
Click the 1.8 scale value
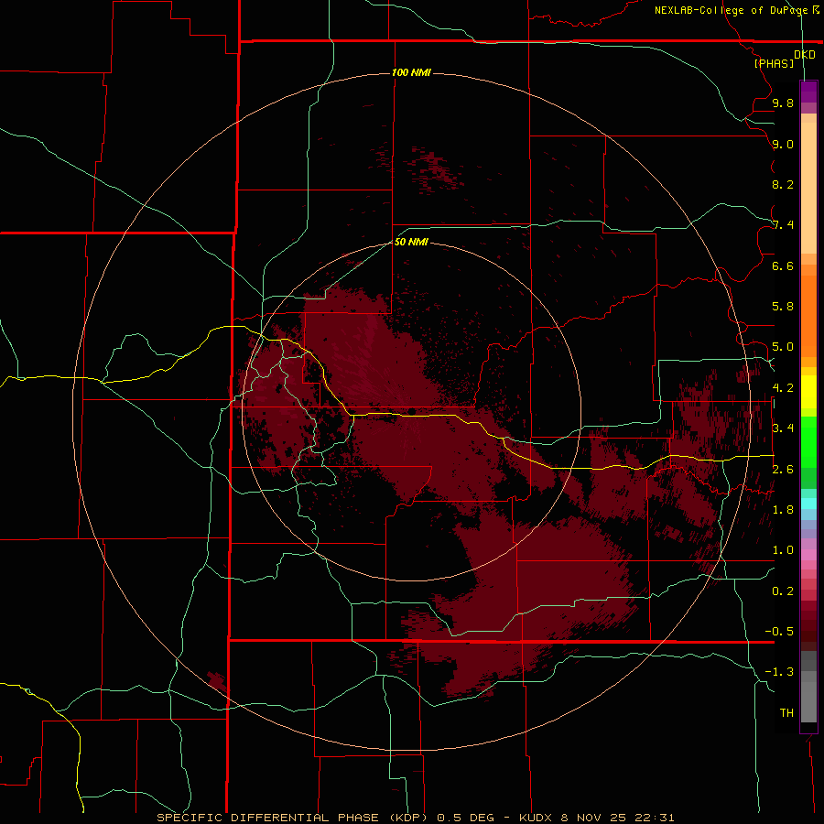point(783,510)
